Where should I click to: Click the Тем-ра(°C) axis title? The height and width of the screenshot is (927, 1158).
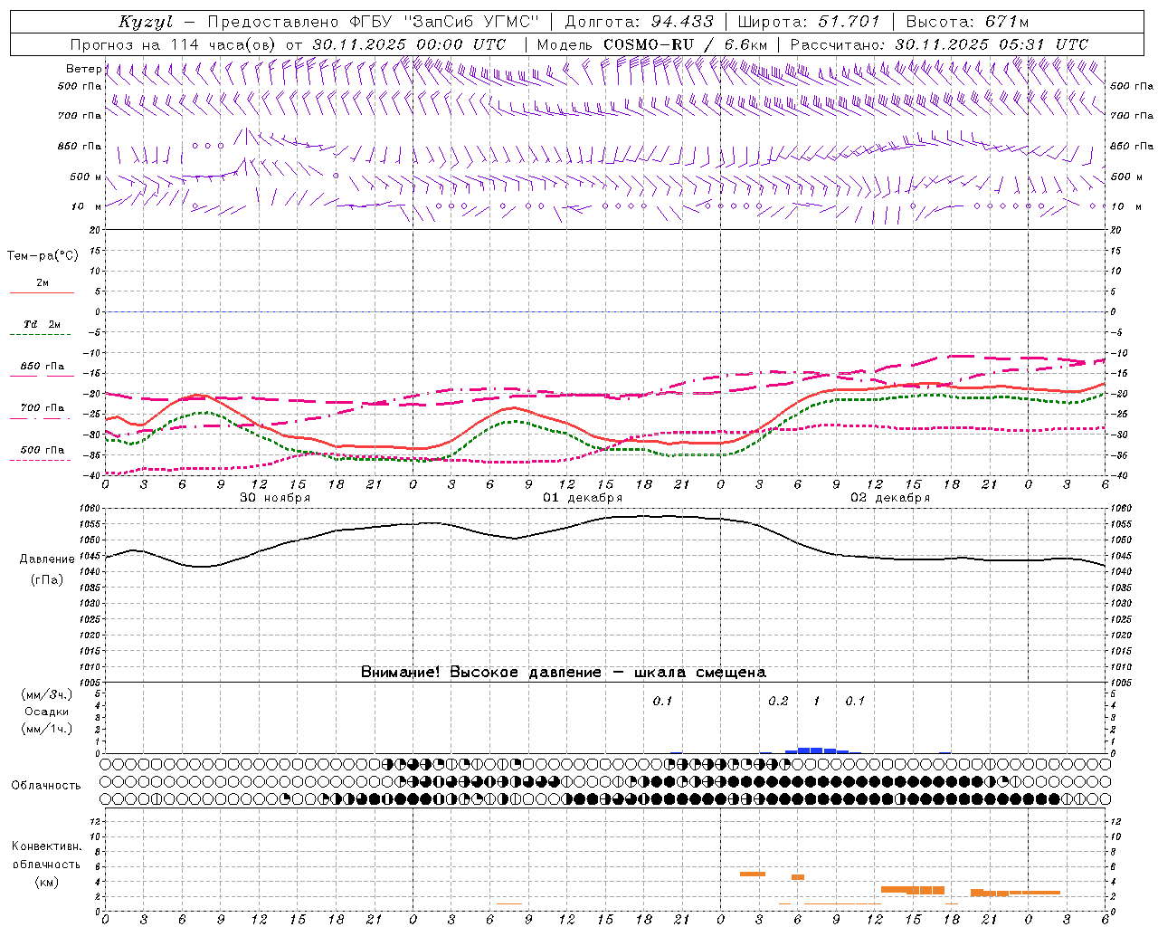(x=43, y=256)
